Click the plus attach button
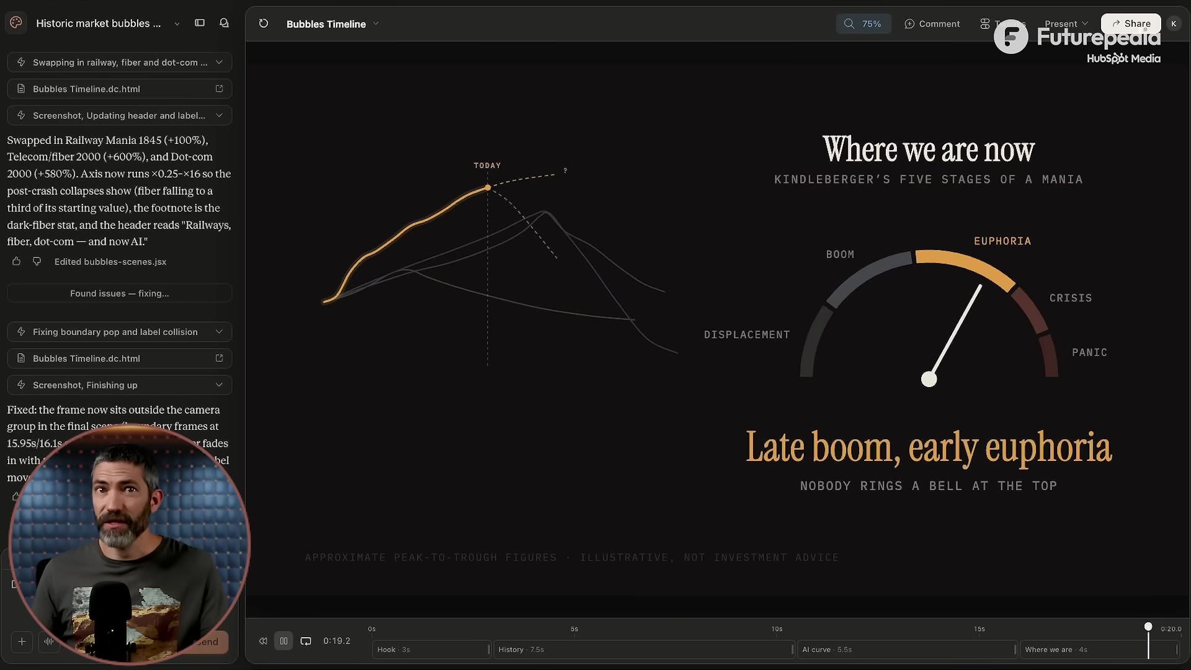The height and width of the screenshot is (670, 1191). (22, 641)
